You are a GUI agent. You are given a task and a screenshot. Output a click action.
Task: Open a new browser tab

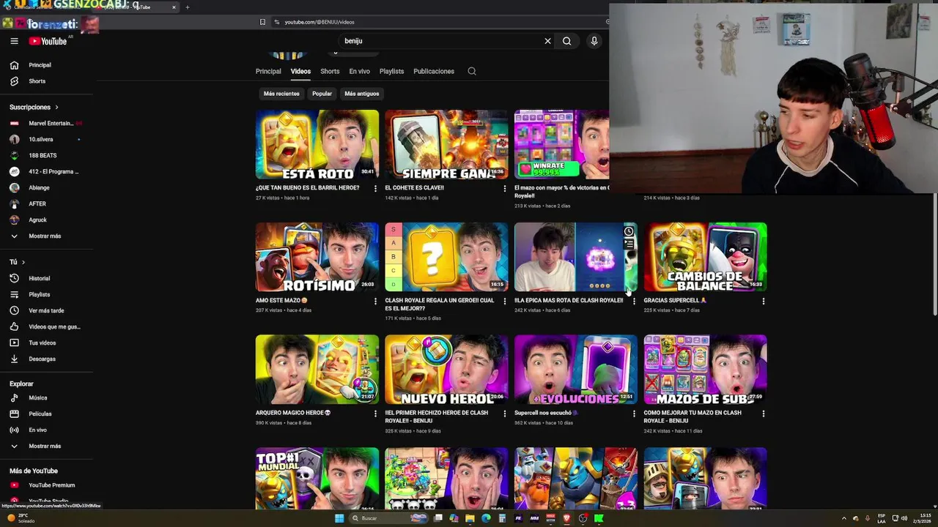click(x=187, y=7)
